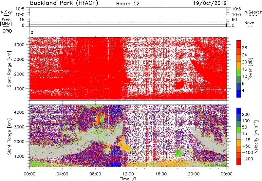The height and width of the screenshot is (181, 262).
Task: Click the '20:00' time axis tick label
Action: (x=194, y=174)
